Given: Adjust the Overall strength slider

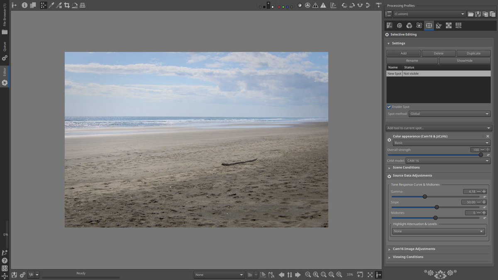Looking at the screenshot, I should pyautogui.click(x=435, y=155).
